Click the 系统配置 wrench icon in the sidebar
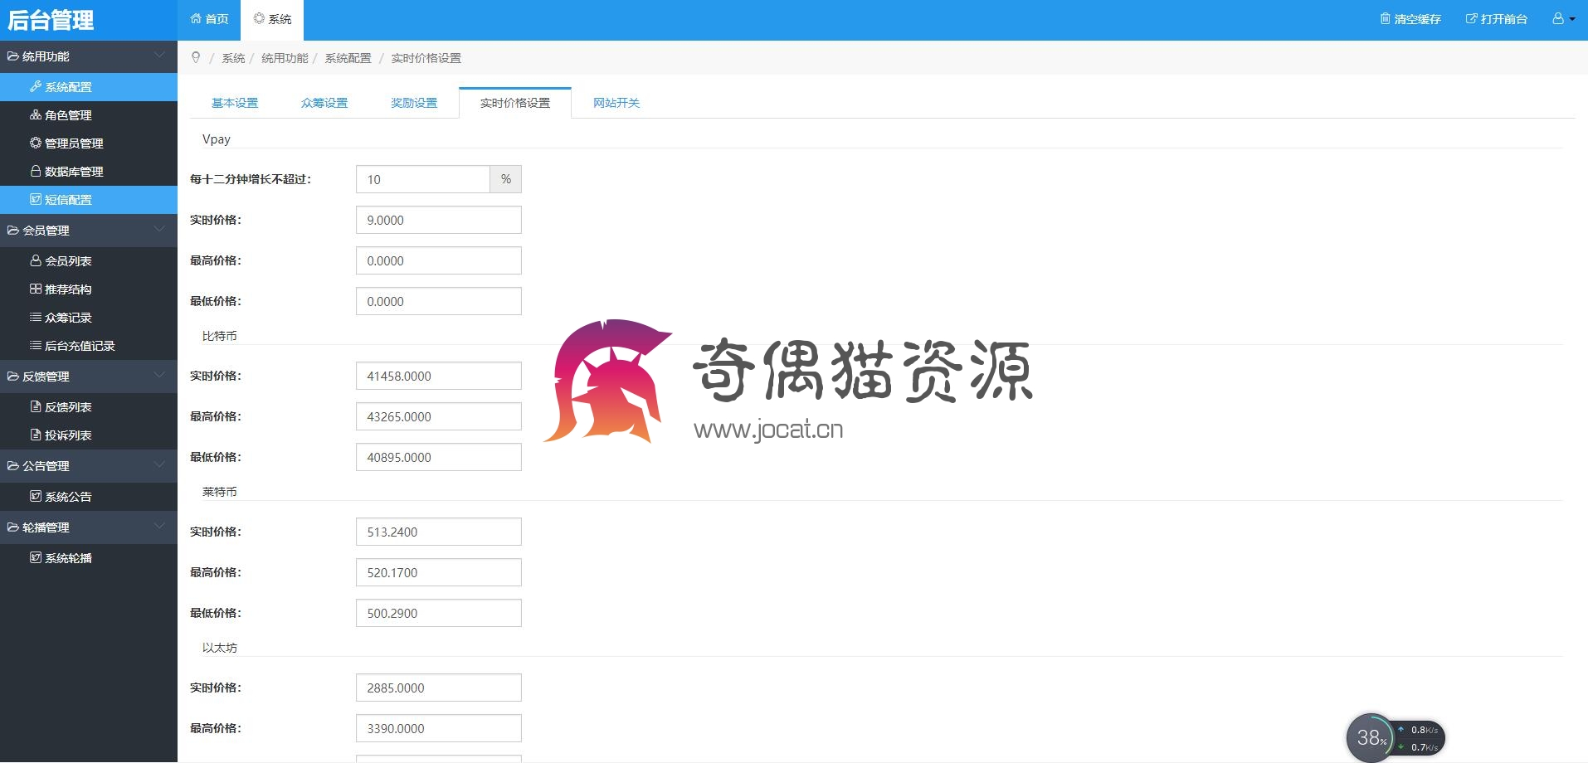Viewport: 1588px width, 763px height. pos(36,86)
